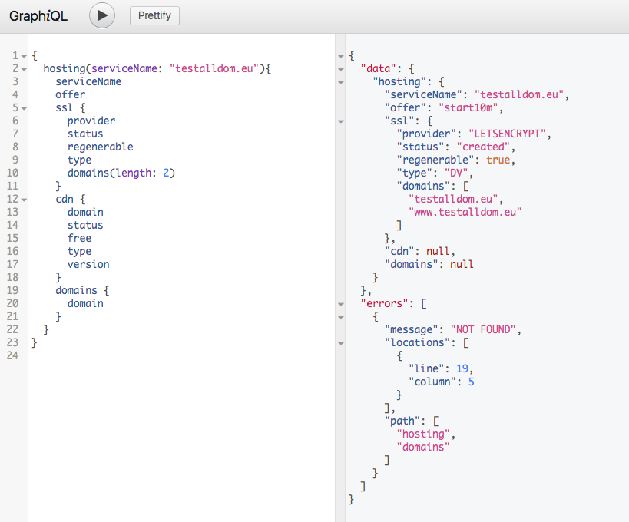Screen dimensions: 629x522
Task: Click the "testalldom.eu" argument in the query
Action: pyautogui.click(x=214, y=68)
